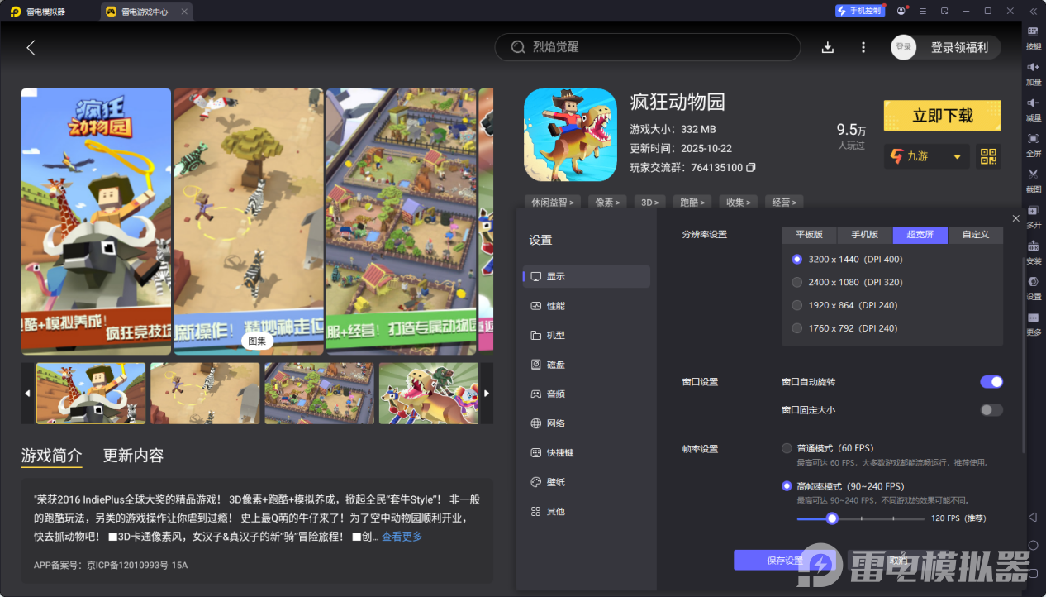This screenshot has height=597, width=1046.
Task: Open the 音频 settings category
Action: (587, 394)
